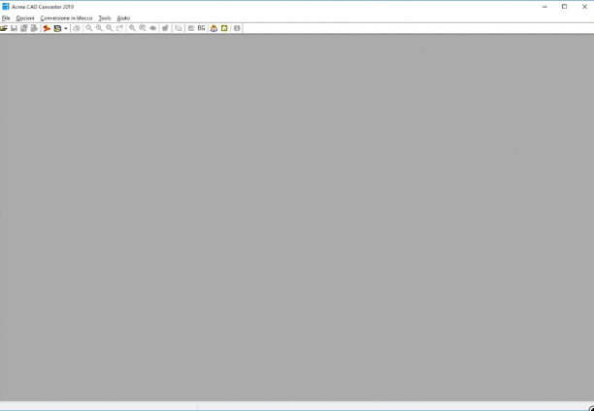
Task: Click the Save floppy disk icon
Action: click(14, 28)
